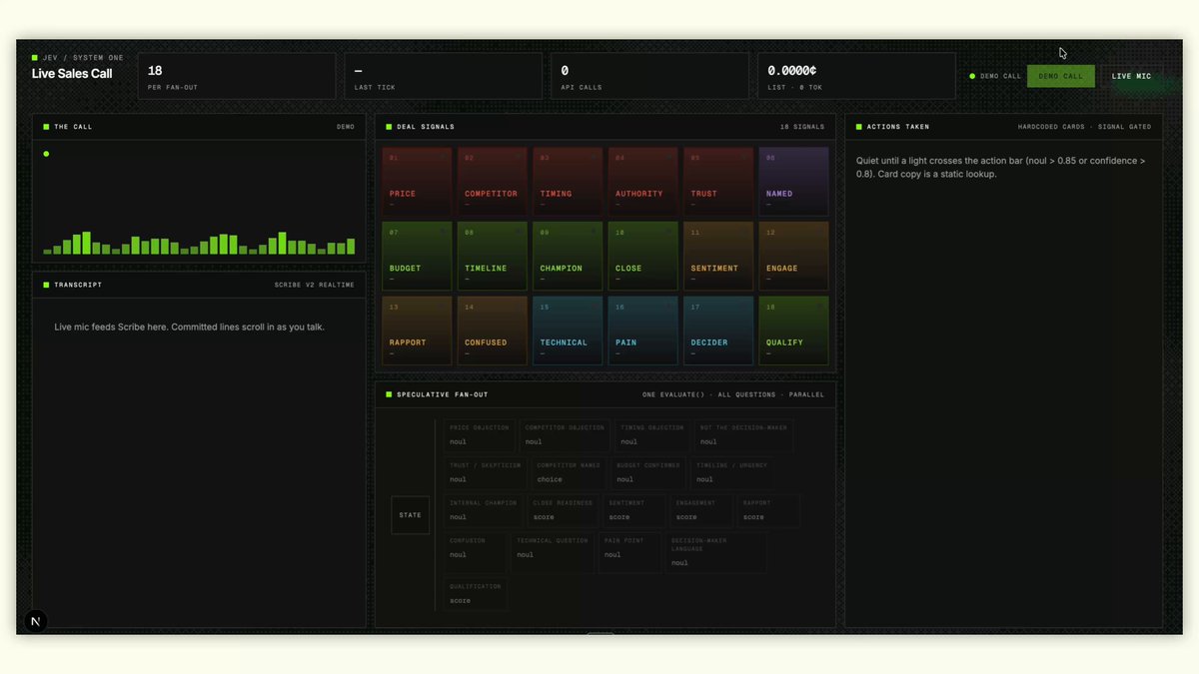Click the ENGAGEMENT score box
The height and width of the screenshot is (674, 1199).
pos(700,511)
